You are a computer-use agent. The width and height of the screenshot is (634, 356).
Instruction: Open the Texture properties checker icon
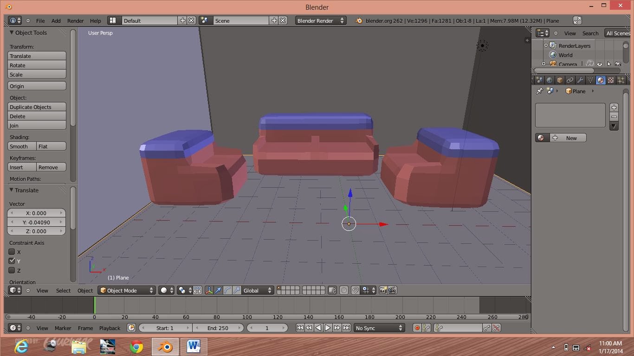[x=611, y=80]
